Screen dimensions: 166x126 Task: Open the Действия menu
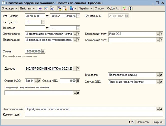coord(27,8)
